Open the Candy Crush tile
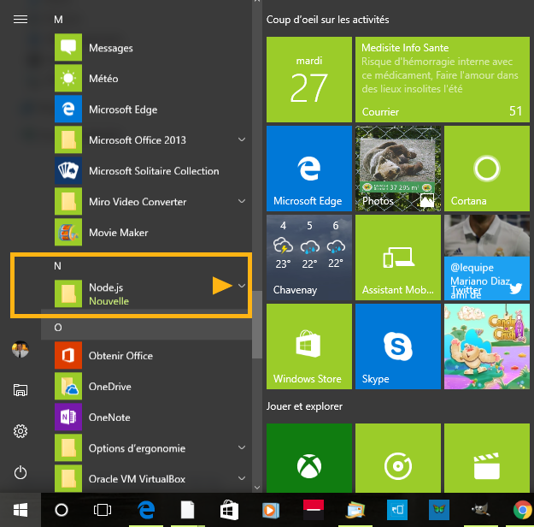 (487, 346)
